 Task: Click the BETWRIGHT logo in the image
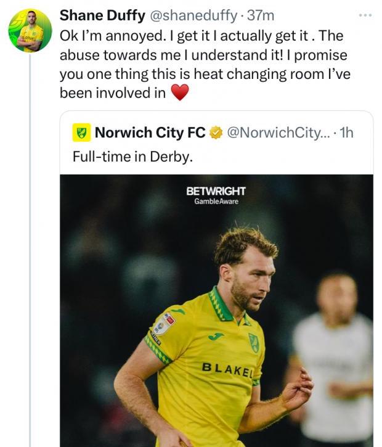216,191
